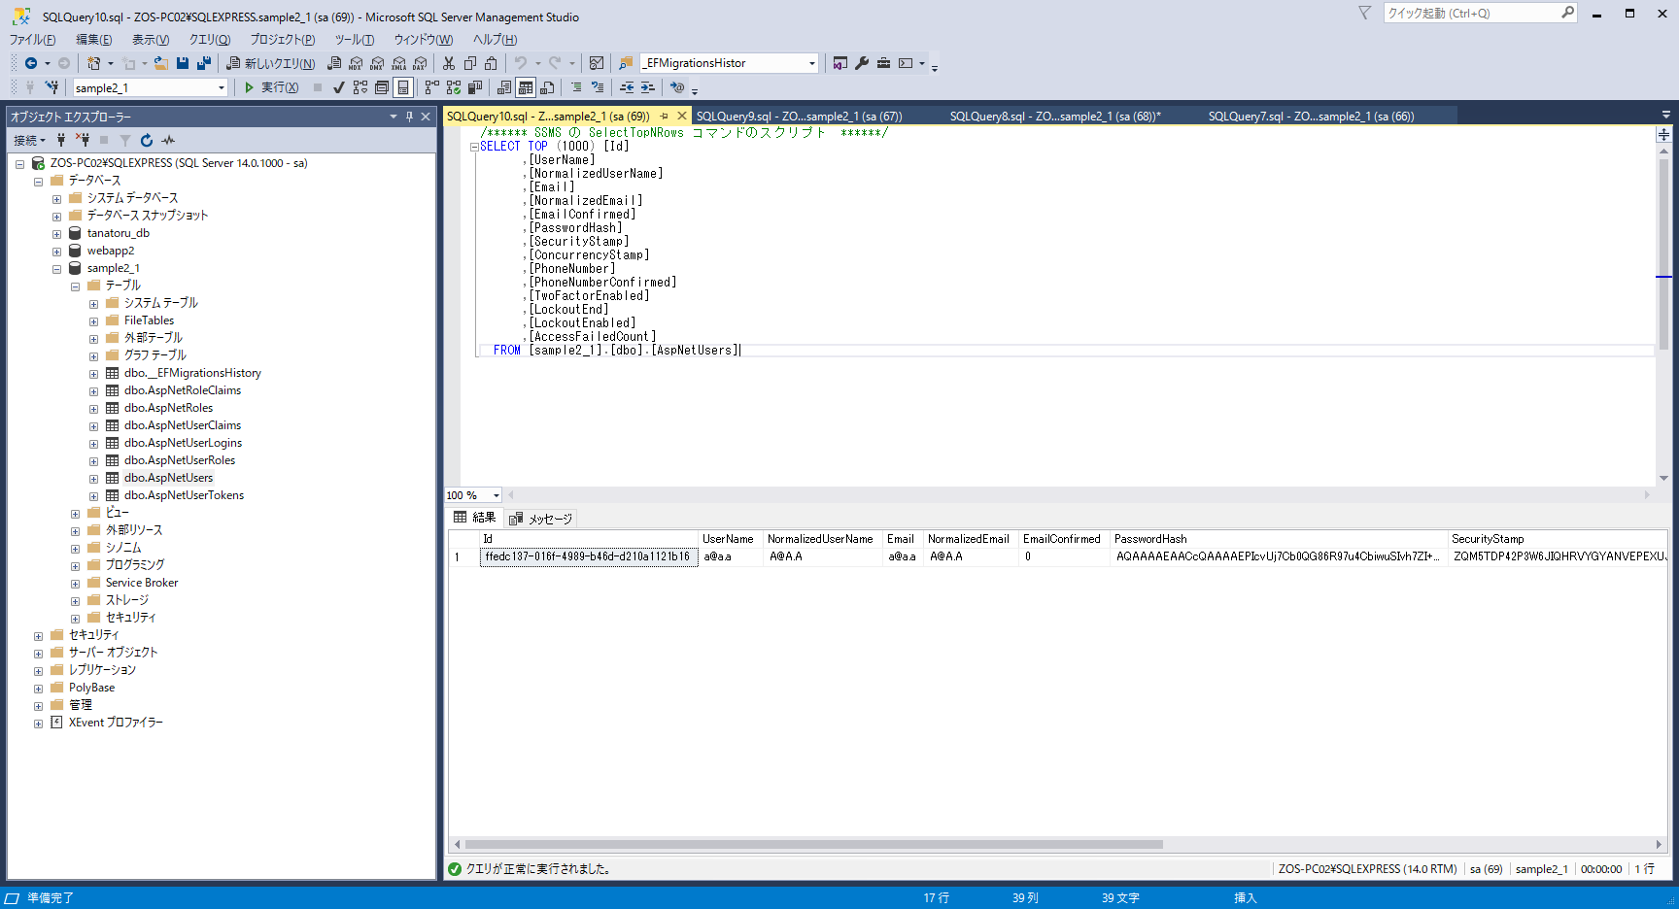Screen dimensions: 1679x909
Task: Decrease indent of selected lines
Action: [627, 87]
